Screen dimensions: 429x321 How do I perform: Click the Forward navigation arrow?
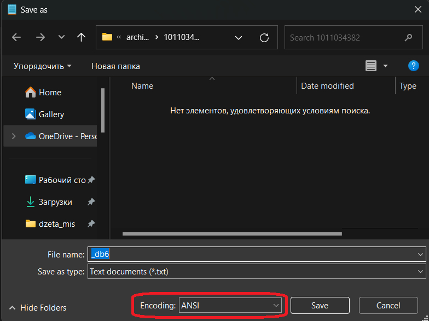point(40,37)
